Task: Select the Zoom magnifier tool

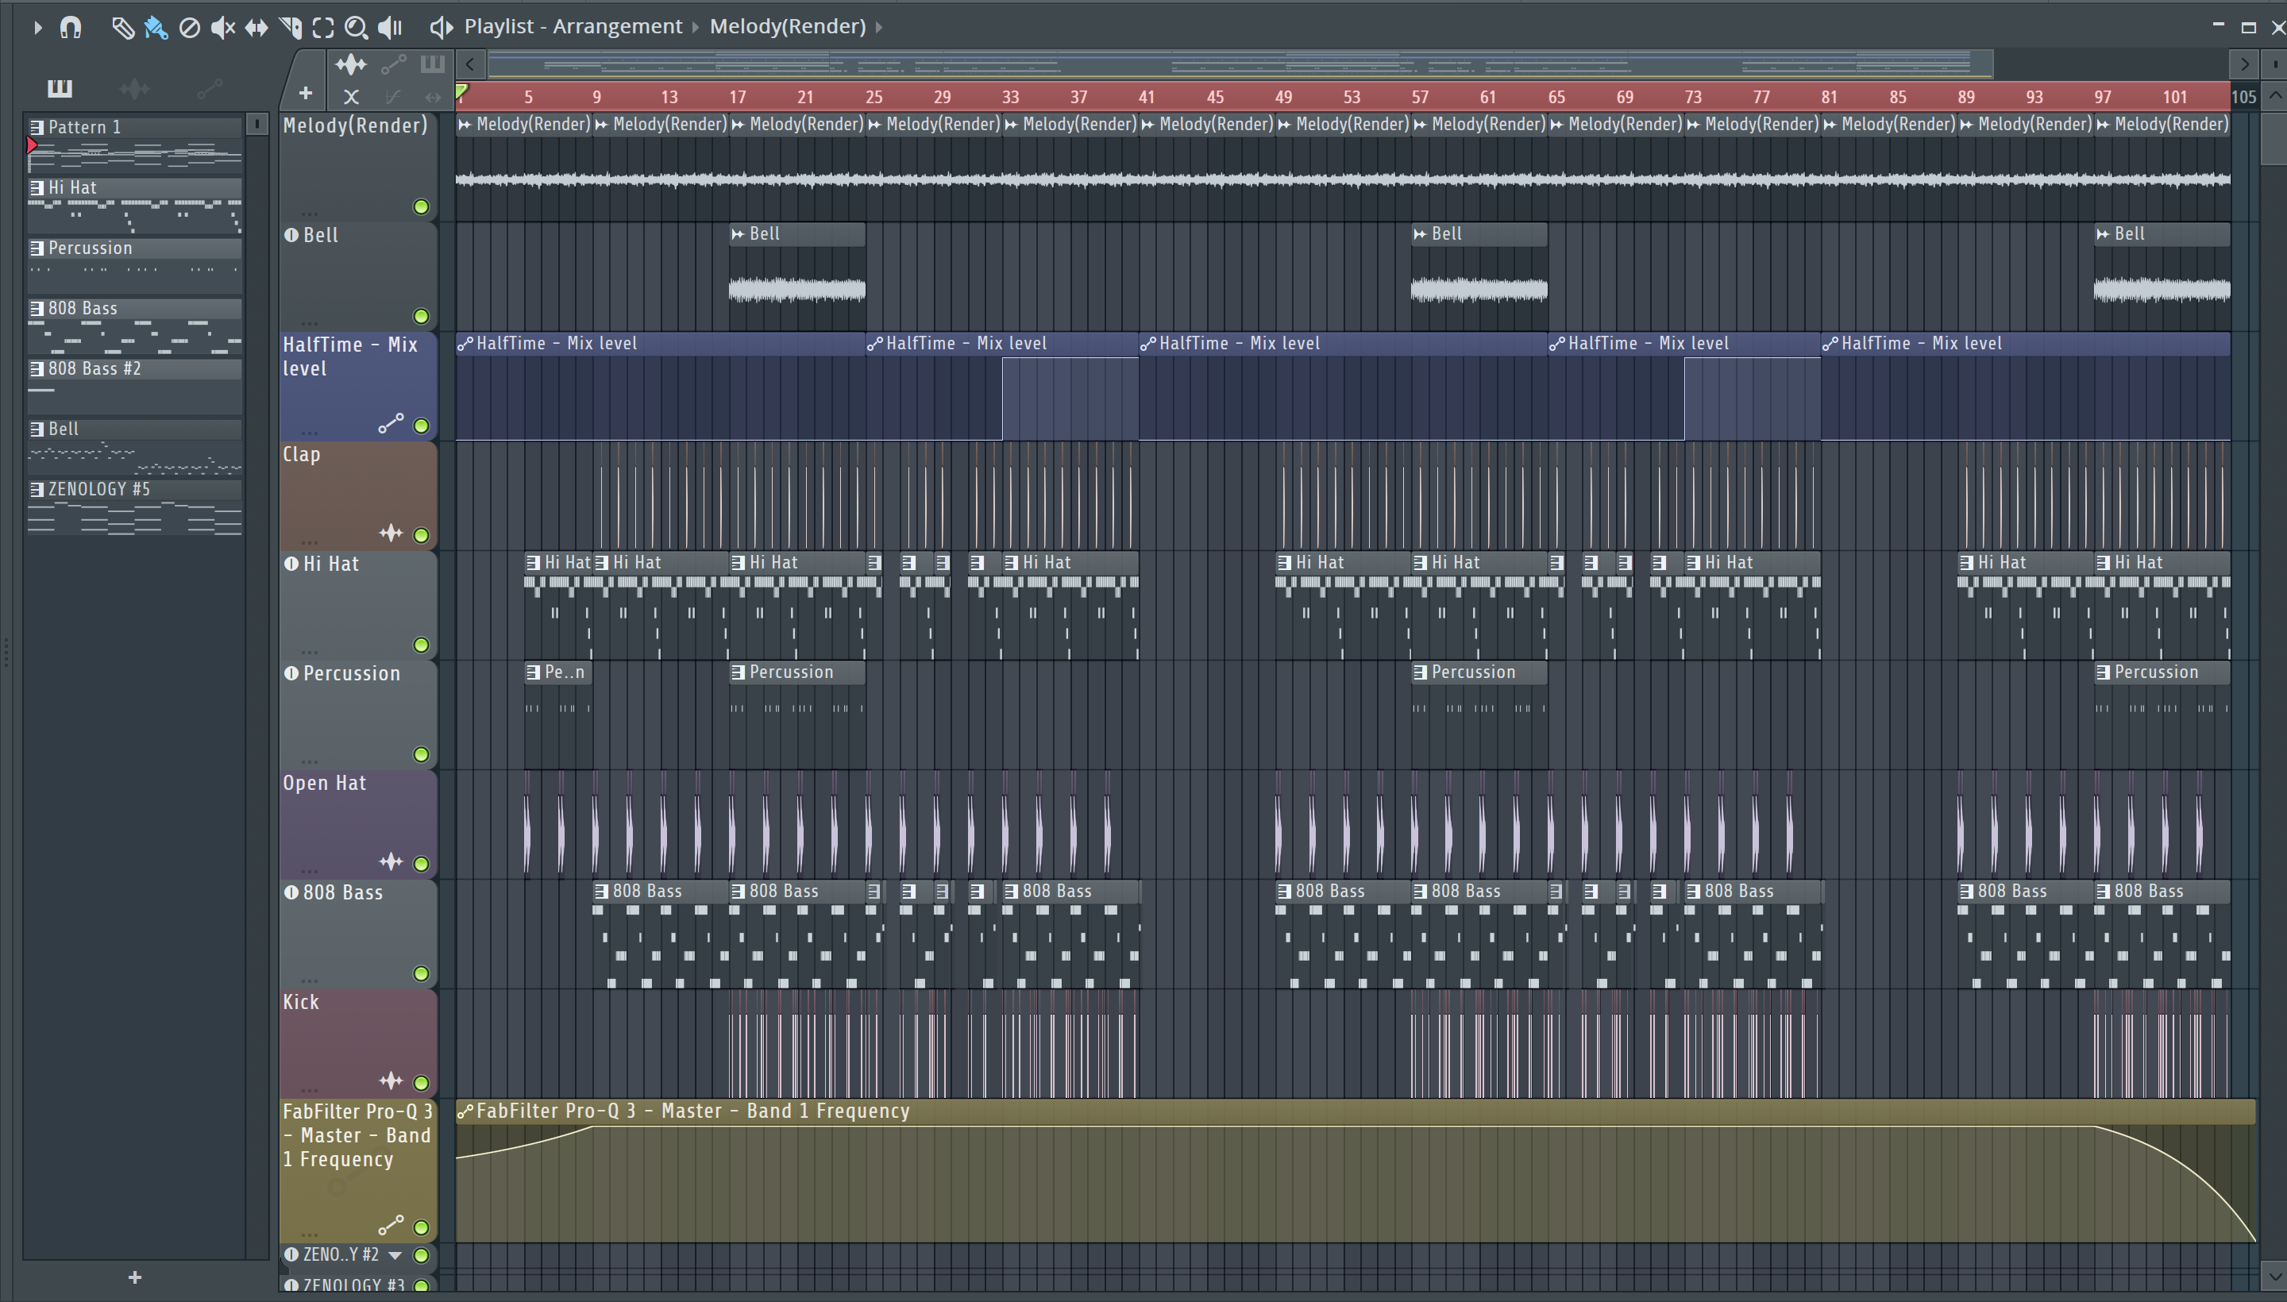Action: pyautogui.click(x=356, y=28)
